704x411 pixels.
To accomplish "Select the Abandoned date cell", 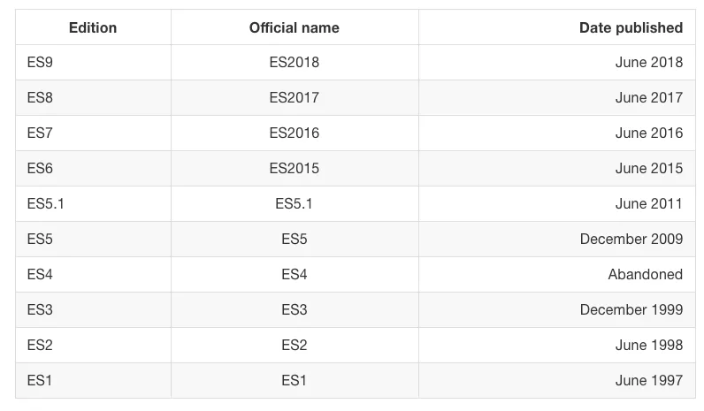I will pos(646,275).
